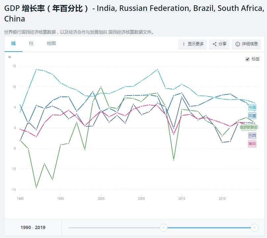The image size is (267, 238).
Task: Click the left handle of year slider
Action: [x=163, y=227]
